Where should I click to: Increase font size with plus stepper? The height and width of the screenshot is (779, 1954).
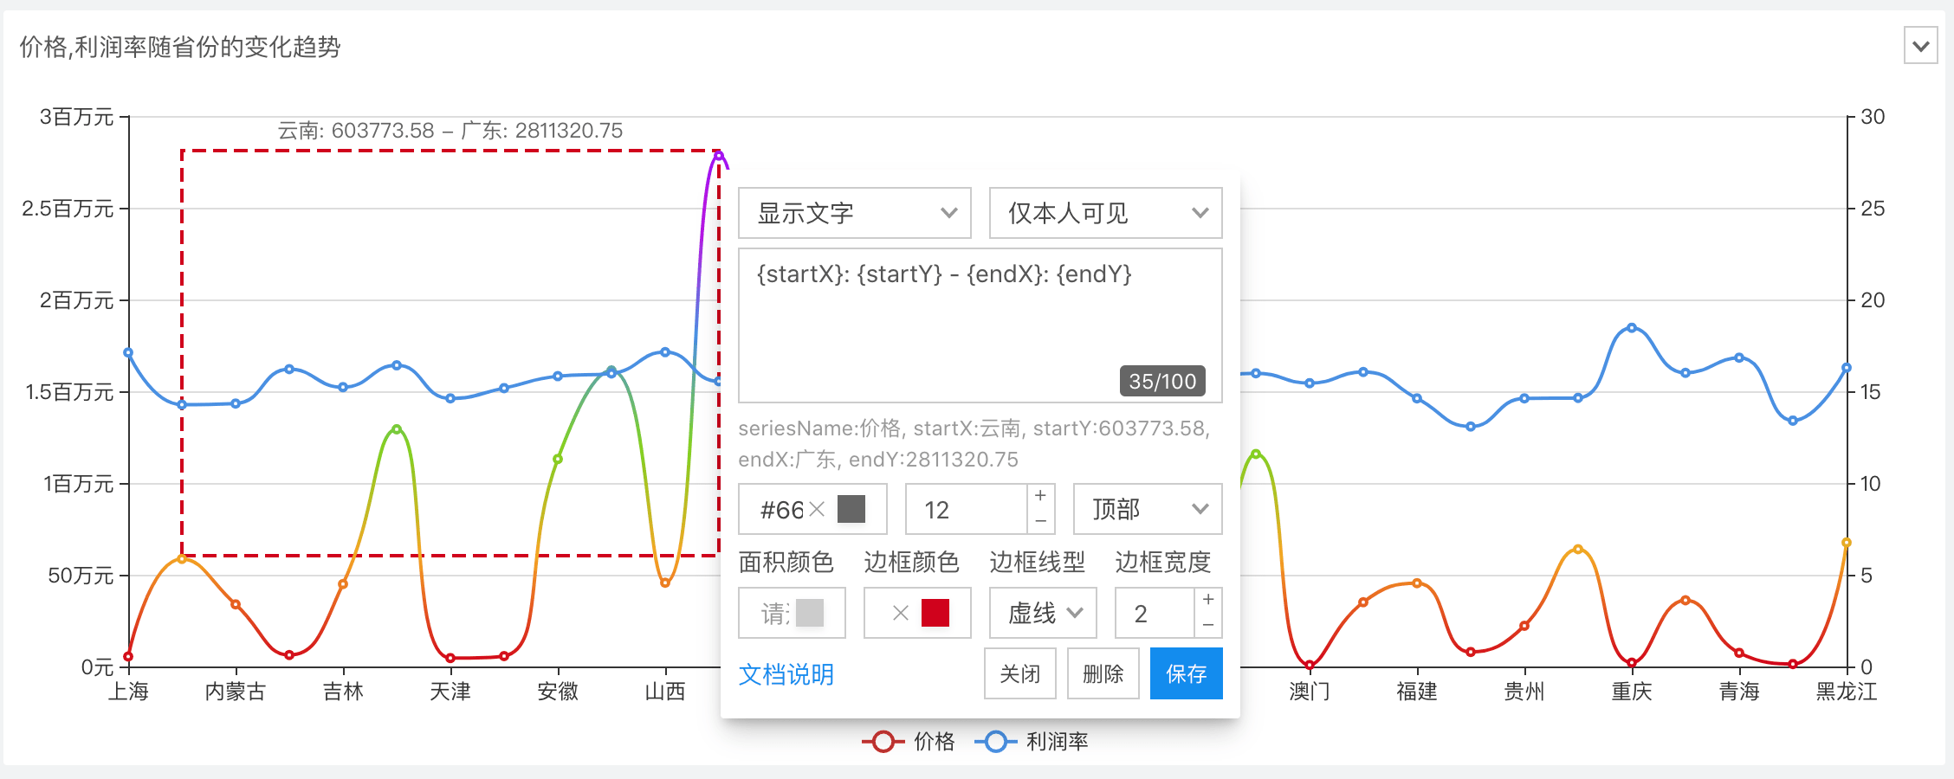click(x=1041, y=496)
